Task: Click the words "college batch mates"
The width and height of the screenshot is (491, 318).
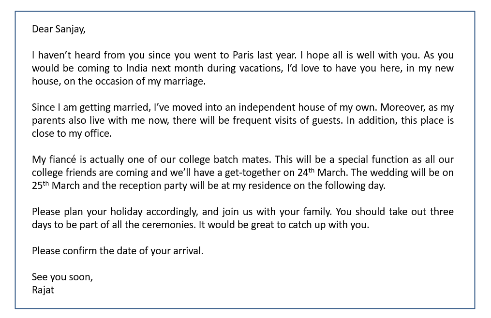Action: [224, 159]
